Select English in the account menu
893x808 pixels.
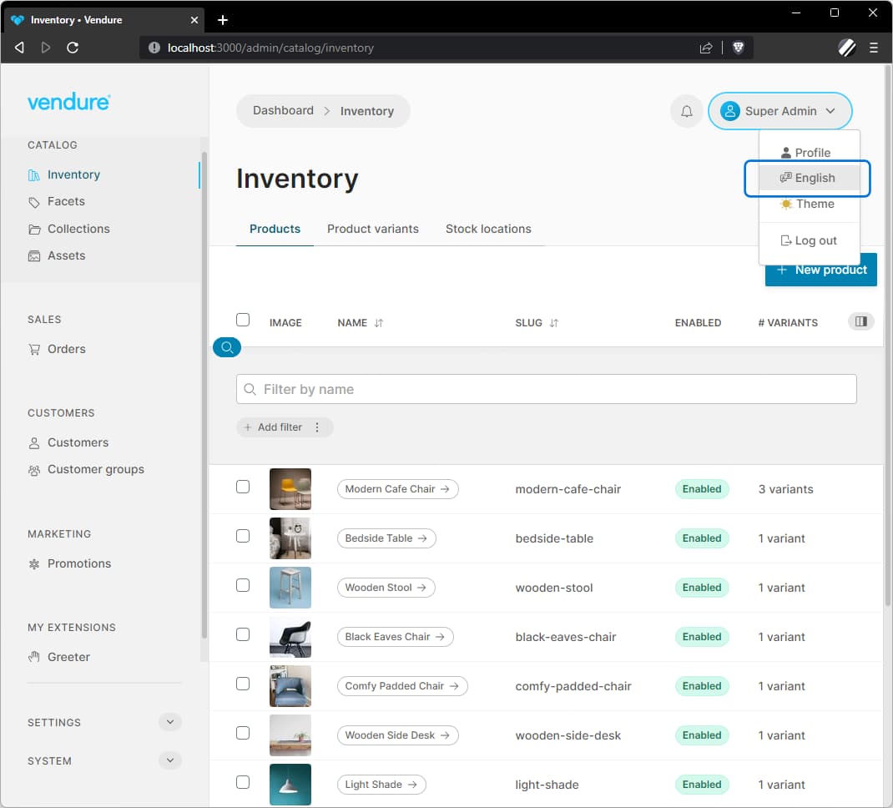pyautogui.click(x=807, y=178)
